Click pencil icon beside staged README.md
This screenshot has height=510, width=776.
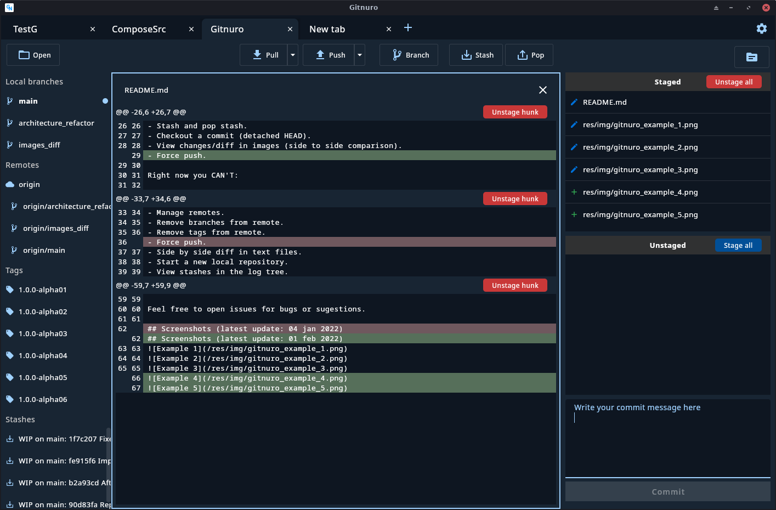574,102
